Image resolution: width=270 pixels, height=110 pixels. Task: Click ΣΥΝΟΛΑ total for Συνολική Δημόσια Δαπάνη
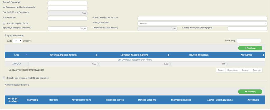pyautogui.click(x=63, y=64)
